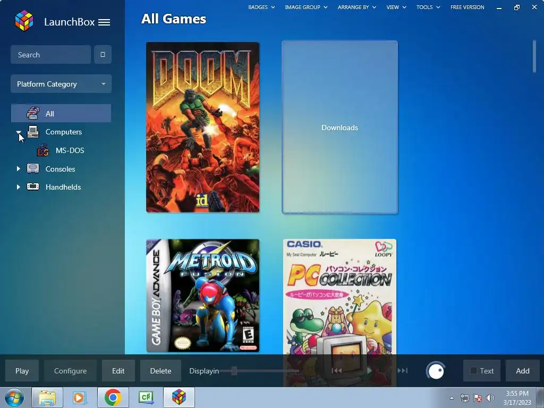
Task: Open the View menu
Action: click(x=396, y=7)
